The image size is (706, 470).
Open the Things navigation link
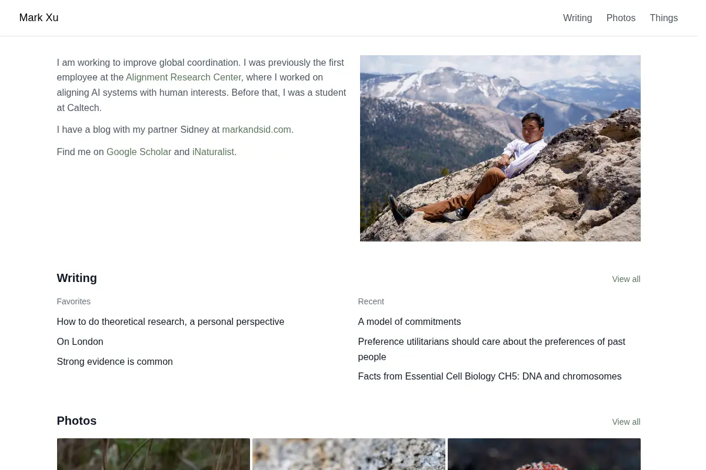(x=664, y=18)
